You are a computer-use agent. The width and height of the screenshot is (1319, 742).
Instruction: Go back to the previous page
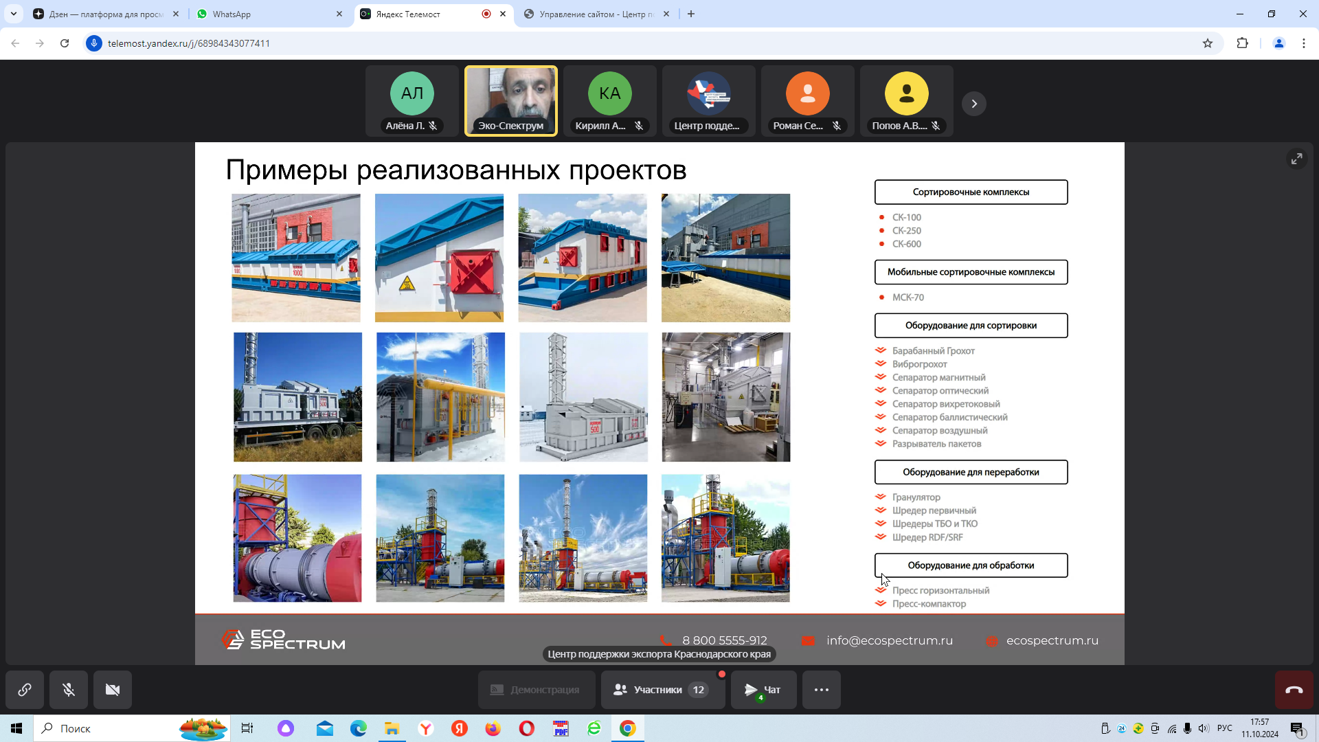[x=15, y=43]
